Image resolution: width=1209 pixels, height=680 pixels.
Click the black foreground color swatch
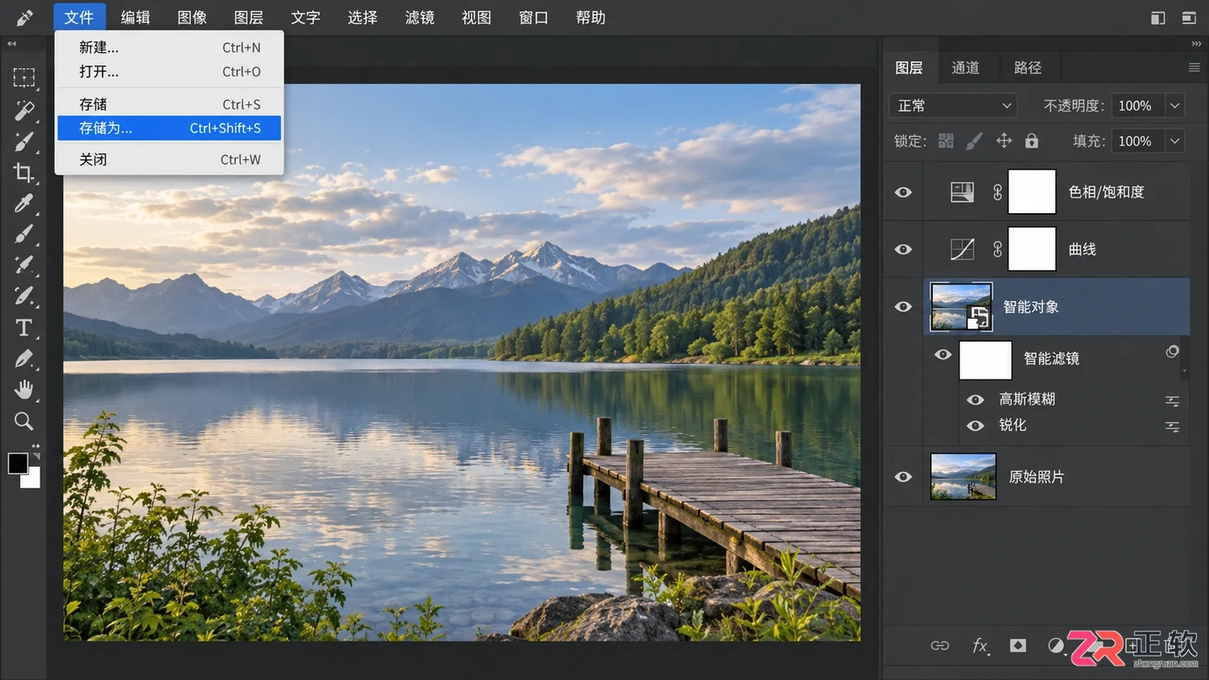coord(17,463)
